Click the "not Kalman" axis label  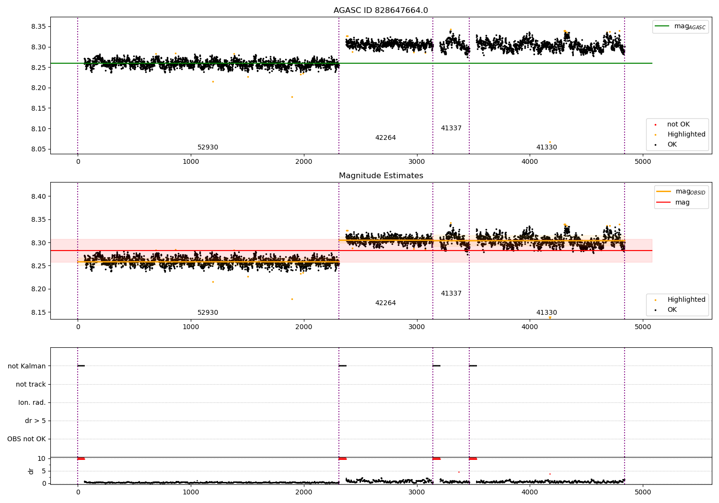pyautogui.click(x=27, y=366)
